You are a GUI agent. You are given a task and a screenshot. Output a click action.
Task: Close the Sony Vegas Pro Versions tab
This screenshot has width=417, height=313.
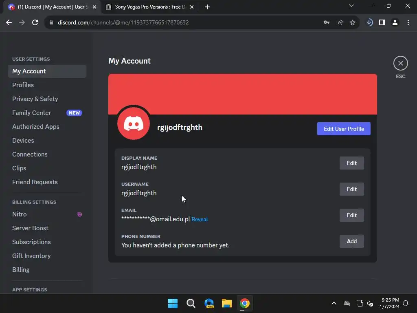point(192,7)
